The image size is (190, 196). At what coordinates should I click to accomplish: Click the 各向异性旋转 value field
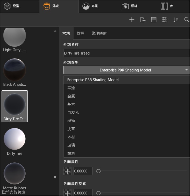click(83, 193)
